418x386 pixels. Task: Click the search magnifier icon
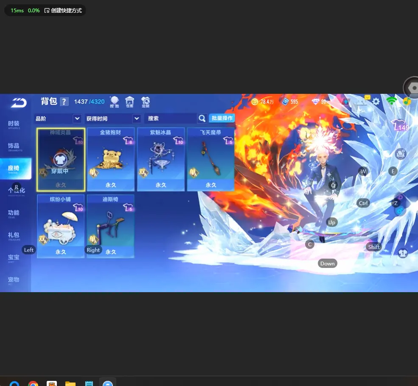coord(202,118)
